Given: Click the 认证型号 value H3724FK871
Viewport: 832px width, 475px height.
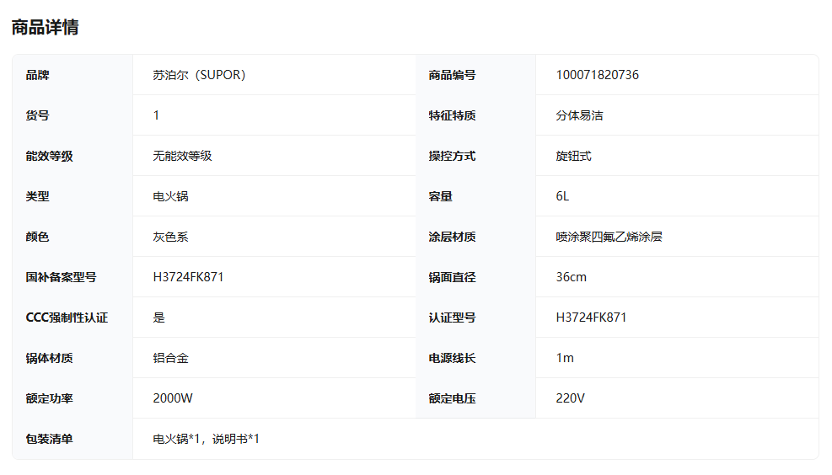Looking at the screenshot, I should pos(591,318).
